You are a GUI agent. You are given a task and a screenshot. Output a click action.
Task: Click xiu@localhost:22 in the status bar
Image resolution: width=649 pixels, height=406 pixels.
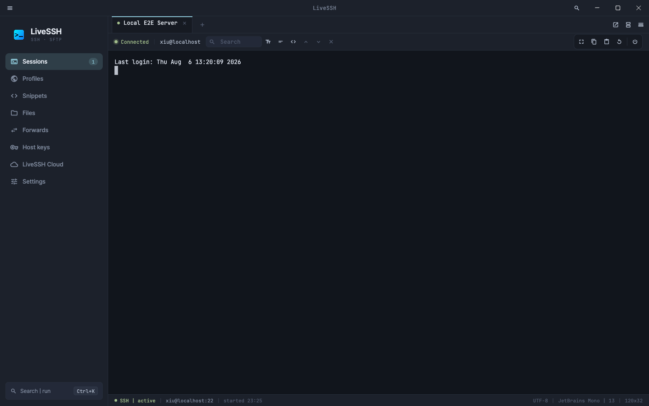(x=189, y=401)
